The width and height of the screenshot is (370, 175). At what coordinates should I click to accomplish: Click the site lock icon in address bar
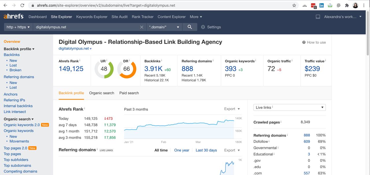pos(32,5)
